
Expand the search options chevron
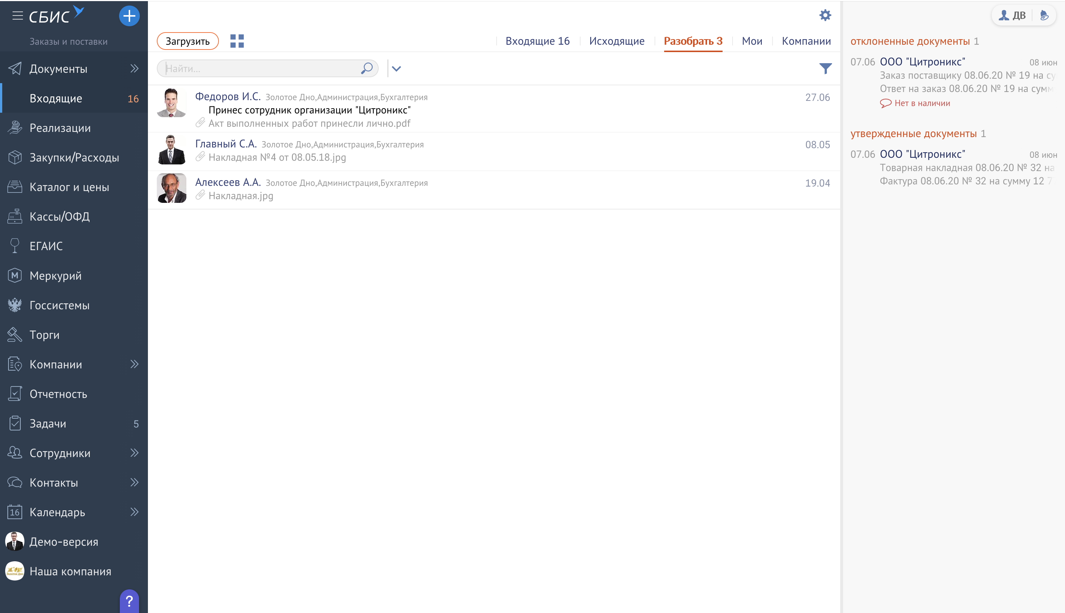point(396,68)
